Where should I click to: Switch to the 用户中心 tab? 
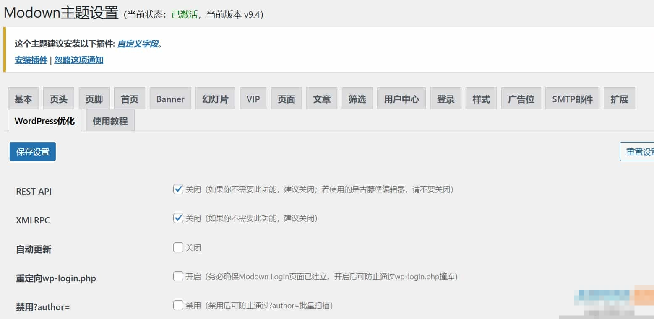(401, 99)
